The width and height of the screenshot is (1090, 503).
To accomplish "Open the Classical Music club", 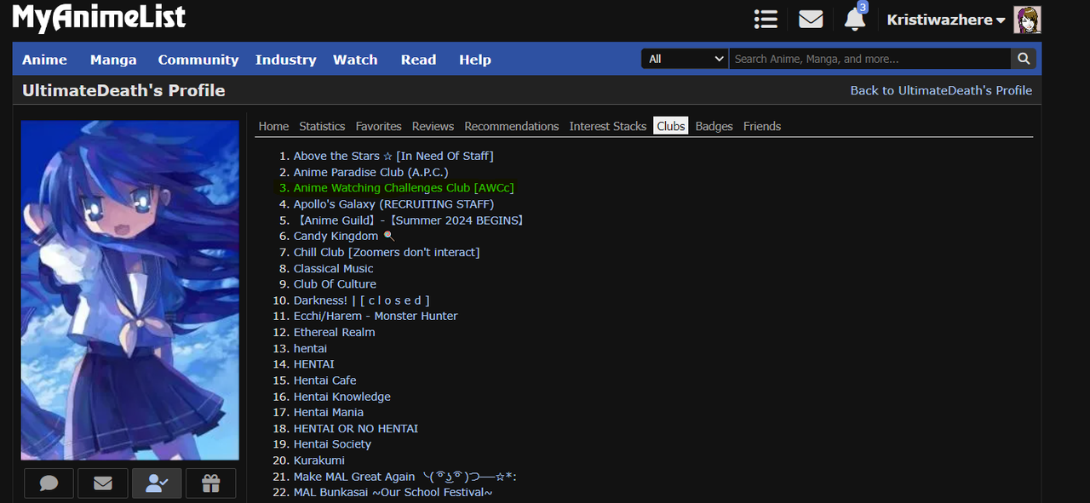I will 334,268.
